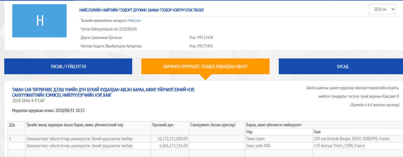Click Нягтлан бодогч: Жанбалсүрэн Алтаргана text
The image size is (403, 157).
(111, 46)
